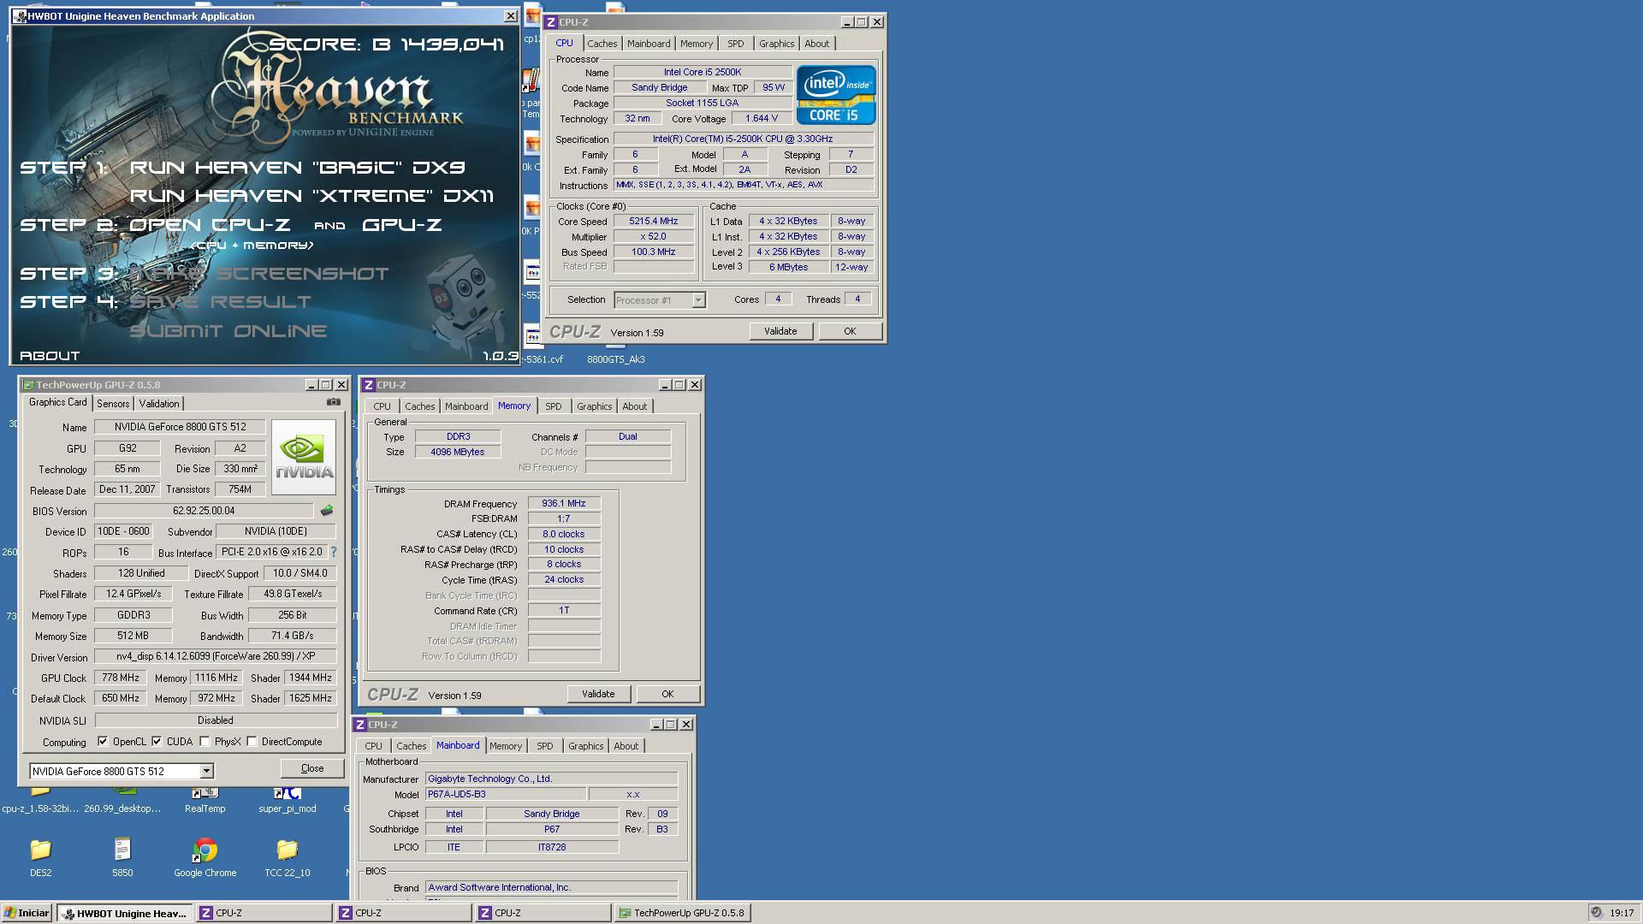
Task: Click OK in the memory CPU-Z window
Action: (x=667, y=694)
